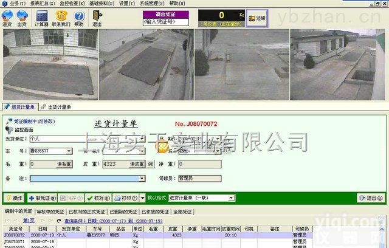Open 联系我们 telephone icon

point(61,18)
